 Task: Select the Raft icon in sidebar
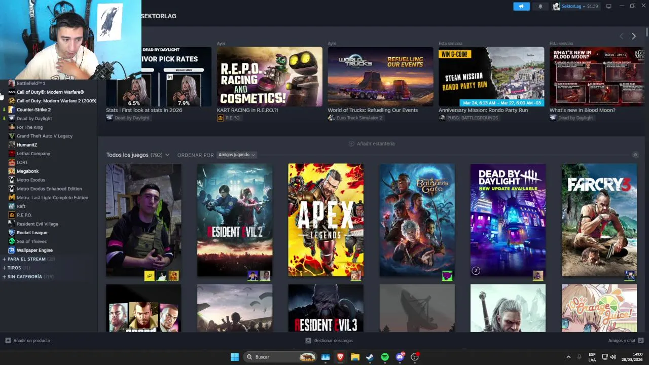click(x=12, y=206)
